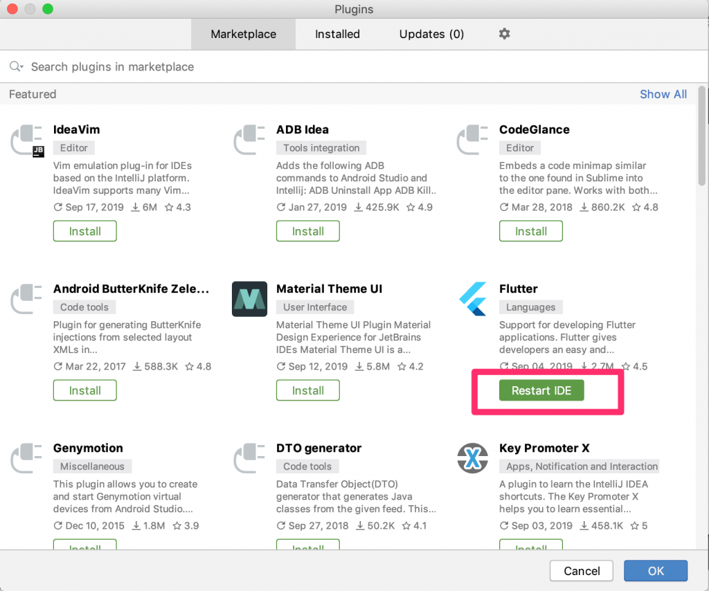
Task: Confirm with the OK button
Action: click(x=656, y=571)
